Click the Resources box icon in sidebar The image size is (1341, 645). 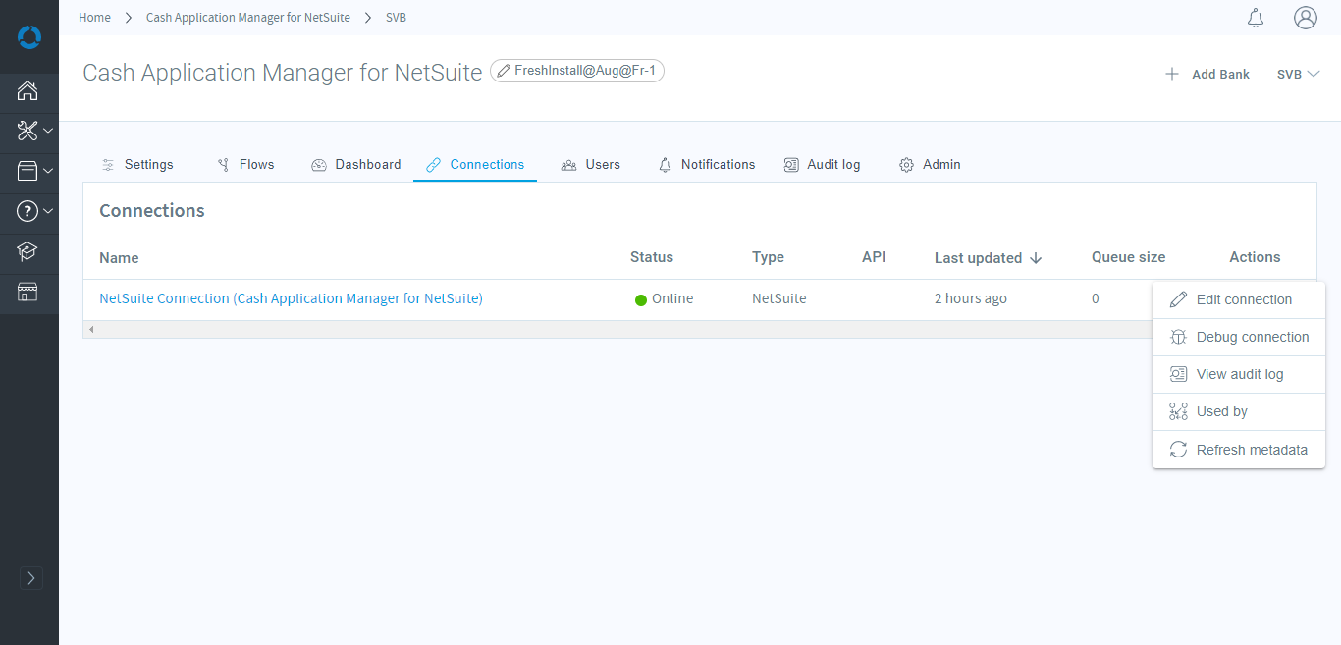[x=28, y=171]
